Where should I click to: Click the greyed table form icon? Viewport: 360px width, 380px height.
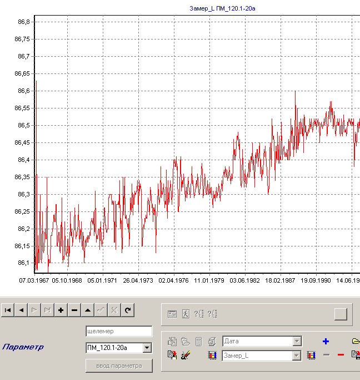coord(172,314)
